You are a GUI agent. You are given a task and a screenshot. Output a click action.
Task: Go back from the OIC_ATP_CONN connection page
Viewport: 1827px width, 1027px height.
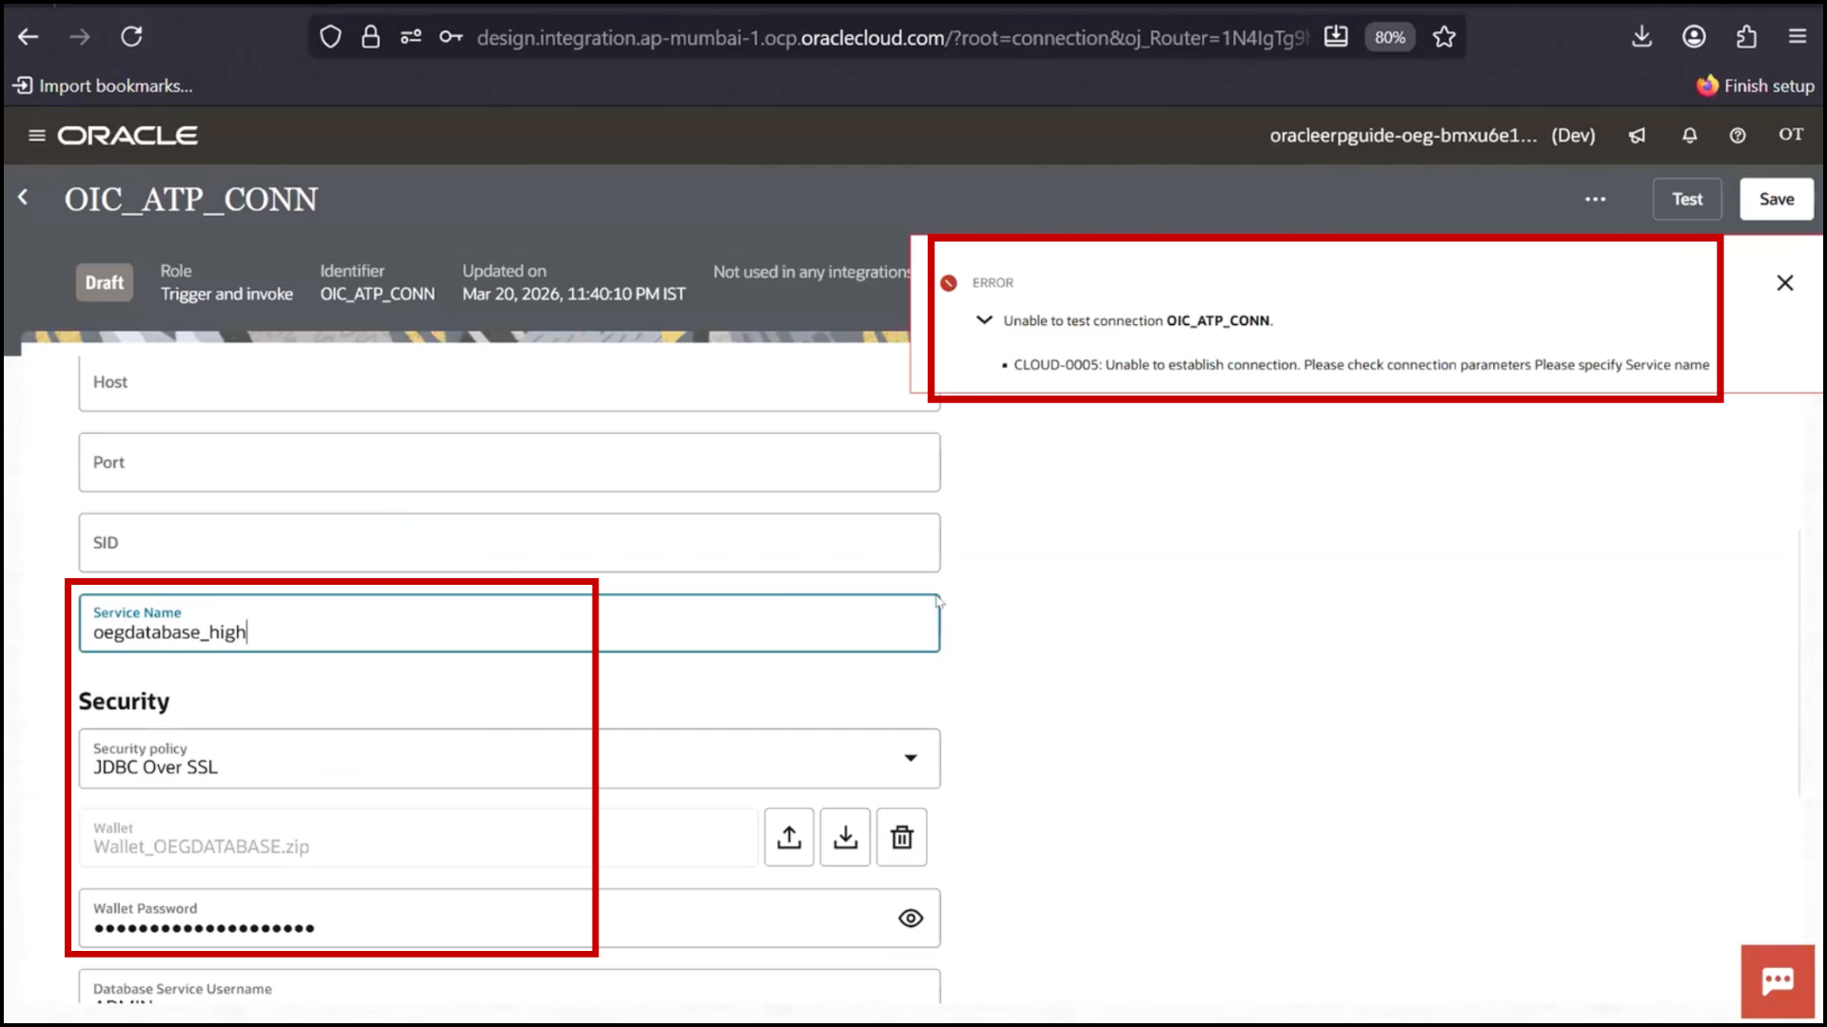click(24, 197)
